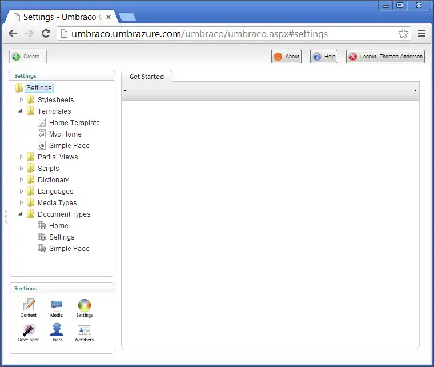Click the Dictionary folder icon
Screen dimensions: 434x367
click(30, 179)
